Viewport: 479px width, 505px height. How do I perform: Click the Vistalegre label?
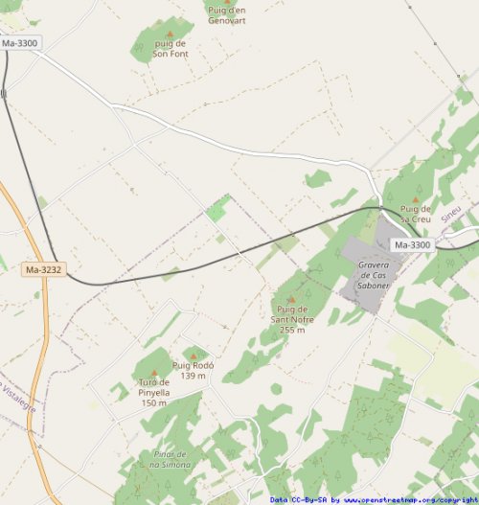coord(17,398)
